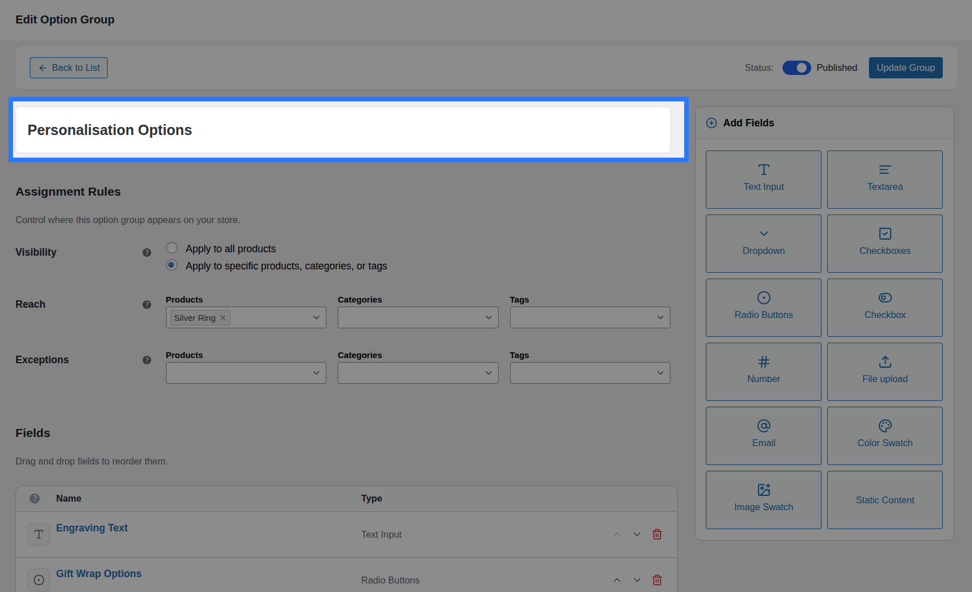Add a Static Content field
The image size is (972, 592).
[884, 500]
